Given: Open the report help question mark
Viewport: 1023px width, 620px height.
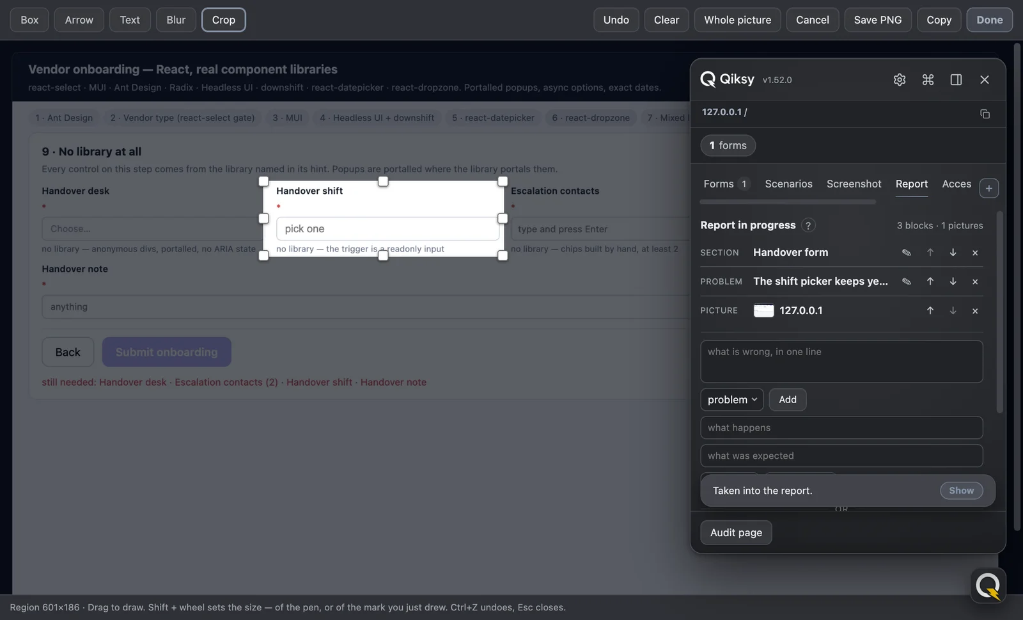Looking at the screenshot, I should 808,225.
